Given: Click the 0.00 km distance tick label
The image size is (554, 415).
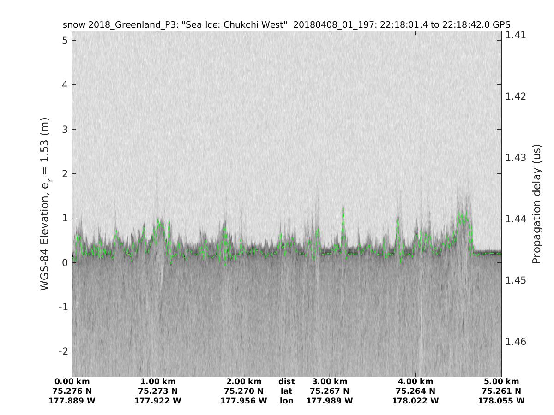Looking at the screenshot, I should click(x=72, y=382).
